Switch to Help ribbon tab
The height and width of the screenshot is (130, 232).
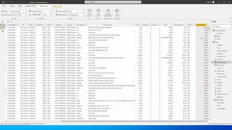point(20,6)
